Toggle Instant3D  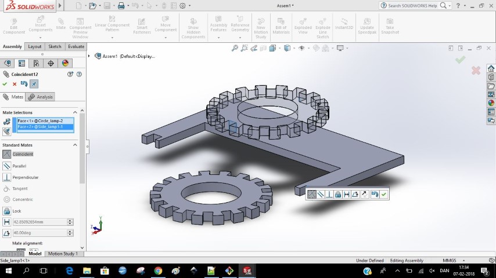pyautogui.click(x=344, y=24)
